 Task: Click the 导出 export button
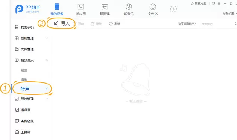[x=79, y=24]
